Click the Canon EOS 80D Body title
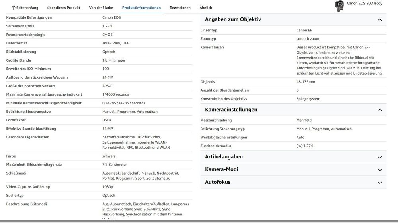398x223 pixels. pos(365,3)
